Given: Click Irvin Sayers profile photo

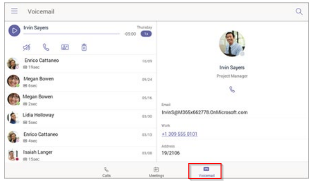Looking at the screenshot, I should click(x=232, y=43).
